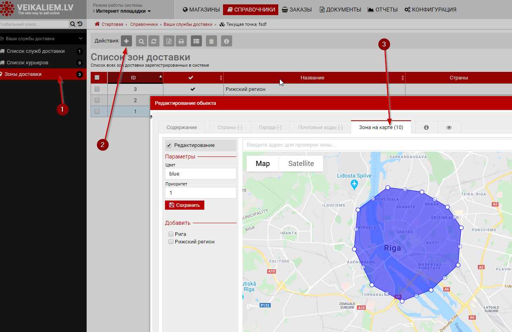Export the list to Excel

click(x=169, y=41)
